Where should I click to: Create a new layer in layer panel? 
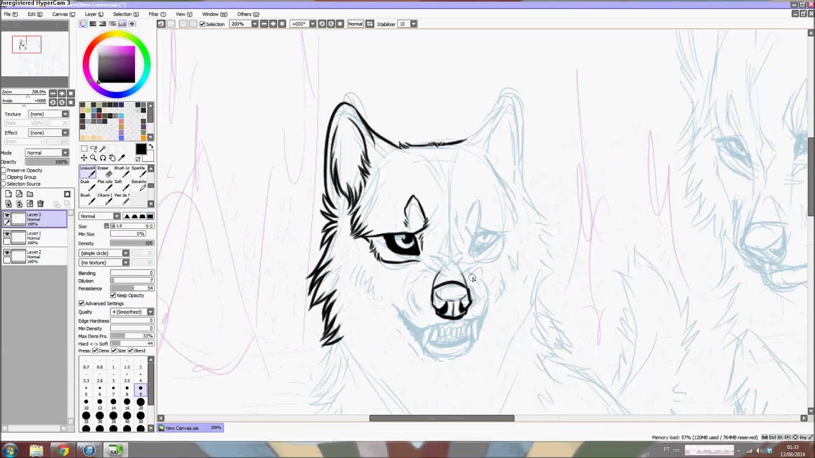8,194
